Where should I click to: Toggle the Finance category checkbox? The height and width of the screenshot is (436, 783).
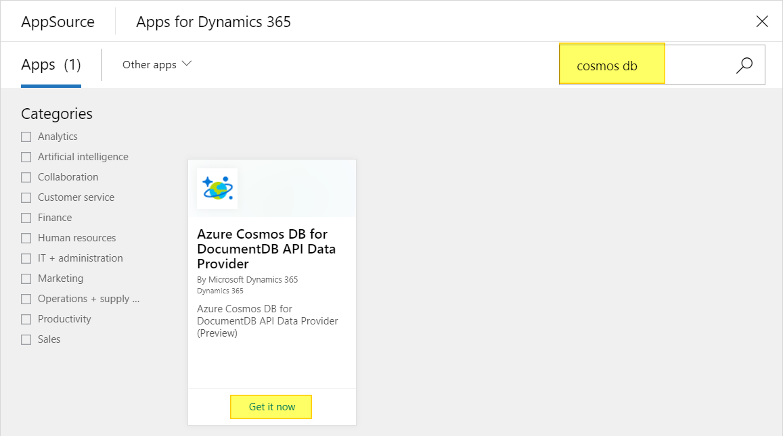(x=26, y=218)
